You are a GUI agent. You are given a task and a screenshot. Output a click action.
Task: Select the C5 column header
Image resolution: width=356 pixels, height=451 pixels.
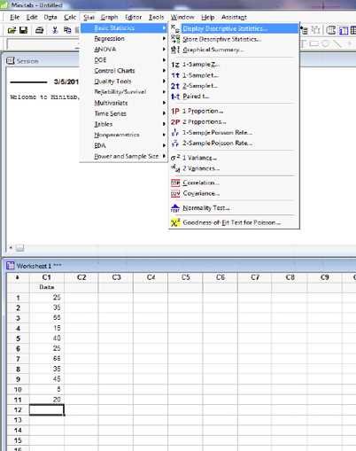pos(186,277)
